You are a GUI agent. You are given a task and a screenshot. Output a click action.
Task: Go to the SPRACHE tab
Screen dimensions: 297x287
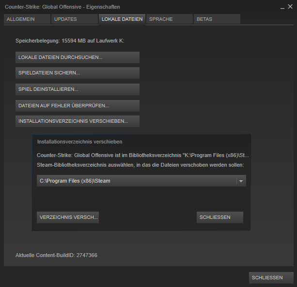pos(170,19)
